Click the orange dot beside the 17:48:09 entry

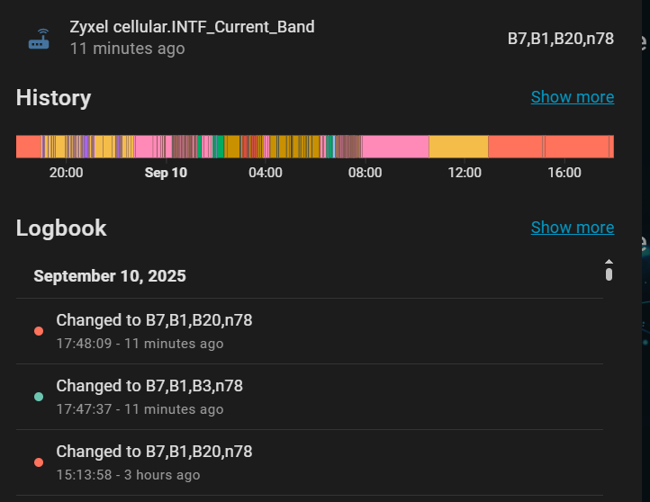pyautogui.click(x=39, y=331)
